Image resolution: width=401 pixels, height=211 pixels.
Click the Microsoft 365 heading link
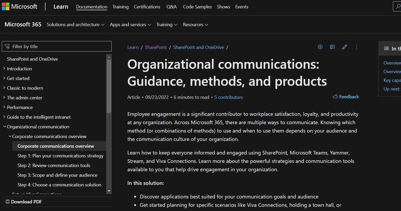(23, 24)
